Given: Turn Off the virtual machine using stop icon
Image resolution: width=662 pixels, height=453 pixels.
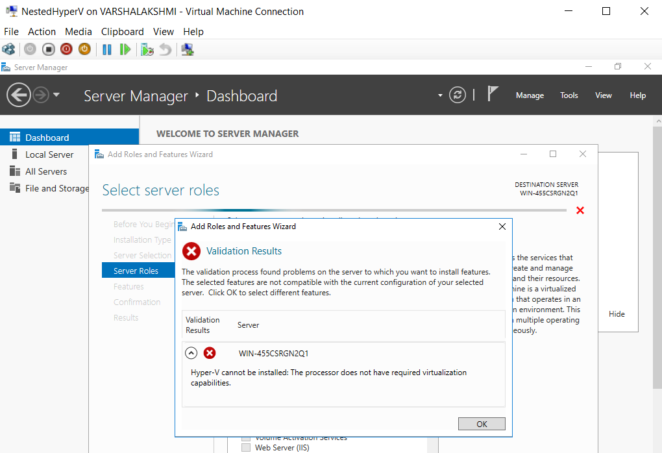Looking at the screenshot, I should click(x=48, y=49).
